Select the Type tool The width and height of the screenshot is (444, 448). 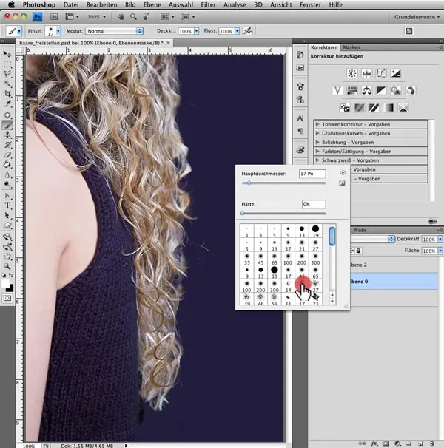tap(7, 205)
